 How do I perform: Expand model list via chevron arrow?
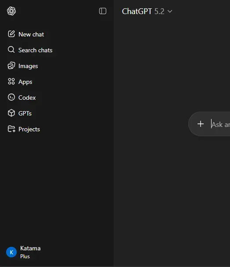(x=170, y=11)
